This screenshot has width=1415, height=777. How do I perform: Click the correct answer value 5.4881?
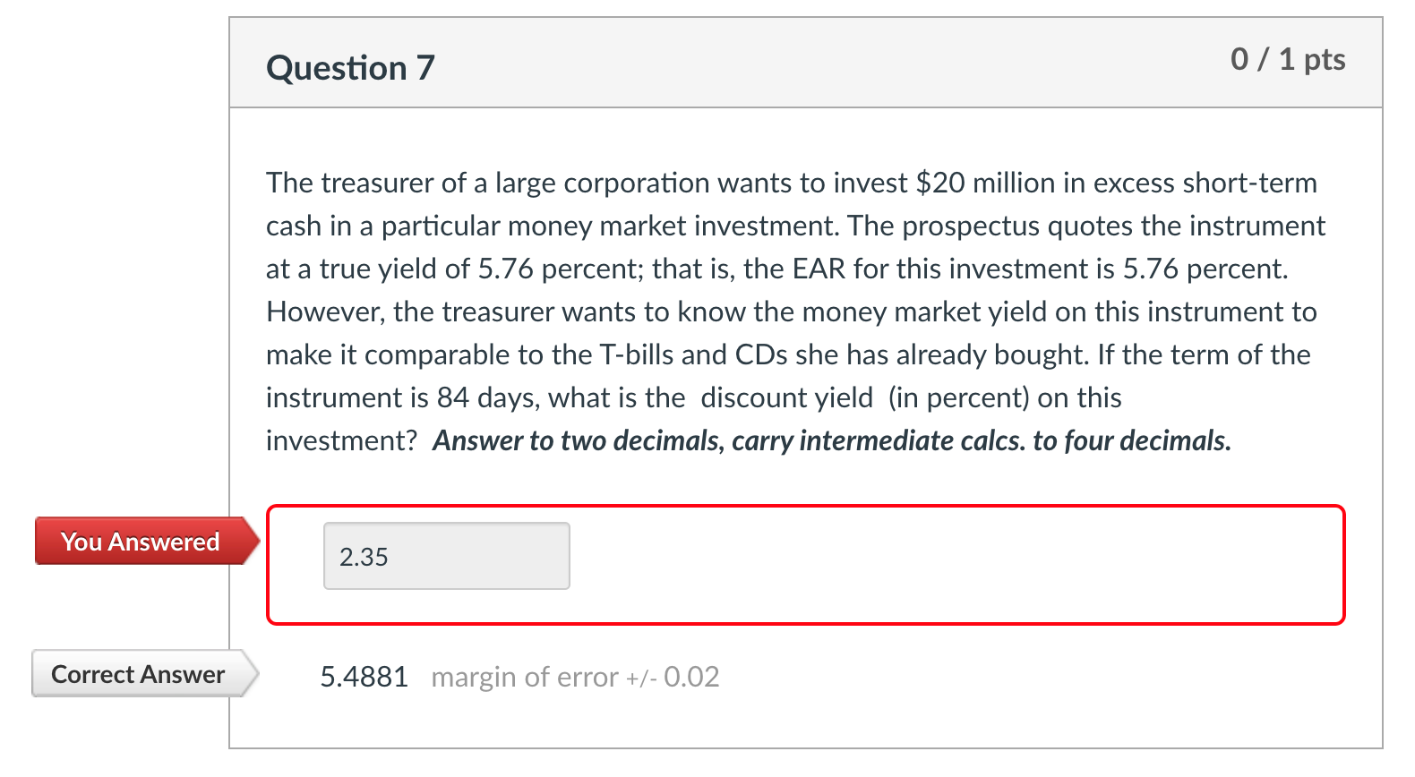[364, 676]
